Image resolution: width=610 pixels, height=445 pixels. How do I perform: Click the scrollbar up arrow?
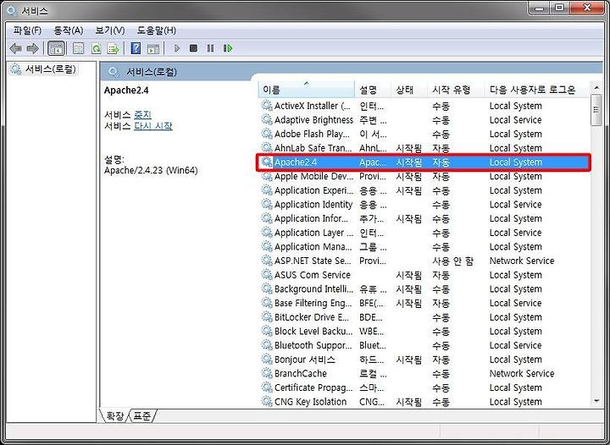pos(596,88)
